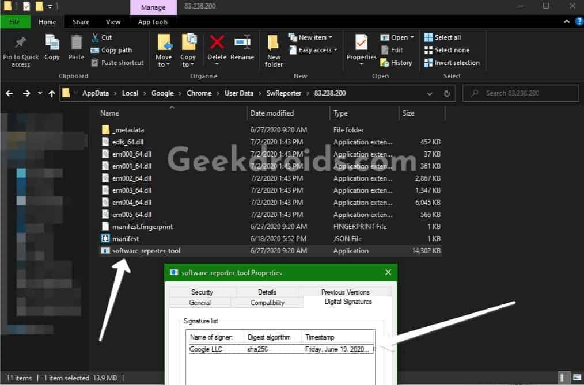Open New item dropdown
The width and height of the screenshot is (584, 385).
pyautogui.click(x=310, y=37)
